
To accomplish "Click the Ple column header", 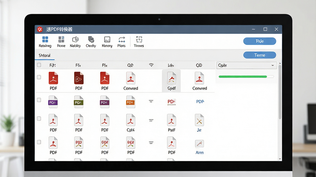I will coord(105,65).
